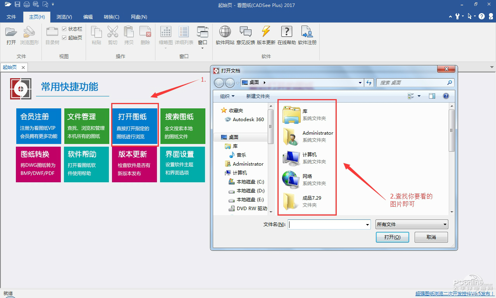Switch to the 网盘(N) ribbon tab
The height and width of the screenshot is (298, 496).
click(x=139, y=17)
